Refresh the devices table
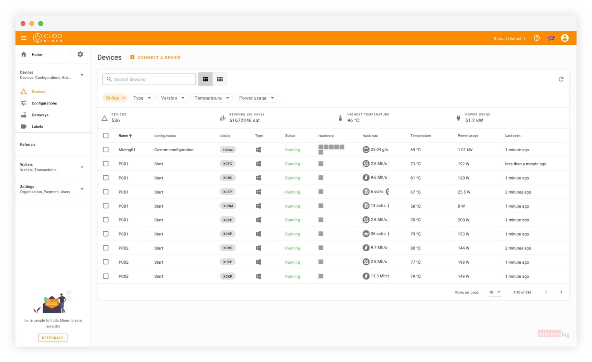This screenshot has height=362, width=592. pos(561,79)
